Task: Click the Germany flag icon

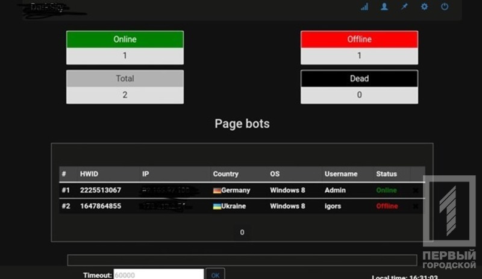Action: click(217, 190)
